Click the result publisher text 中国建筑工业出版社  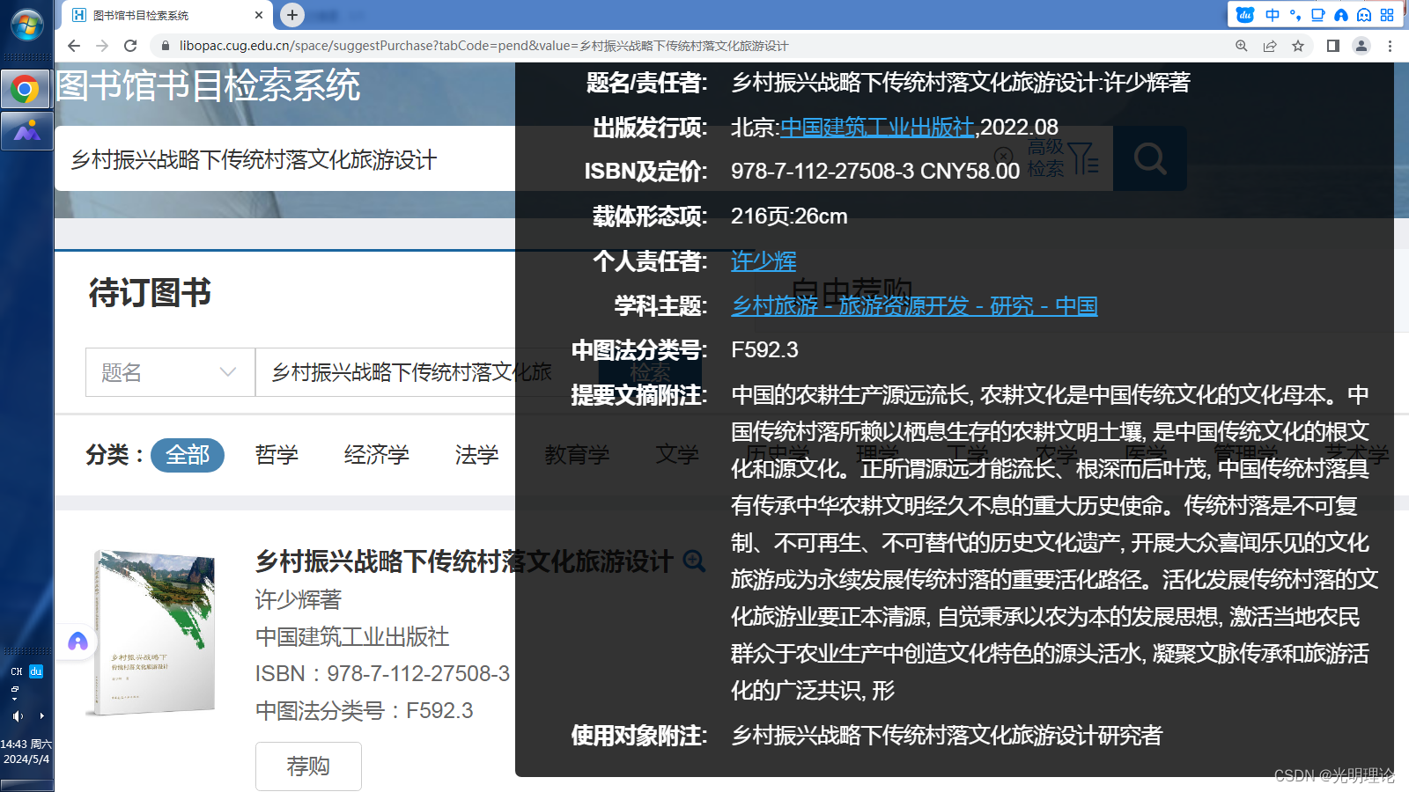352,637
